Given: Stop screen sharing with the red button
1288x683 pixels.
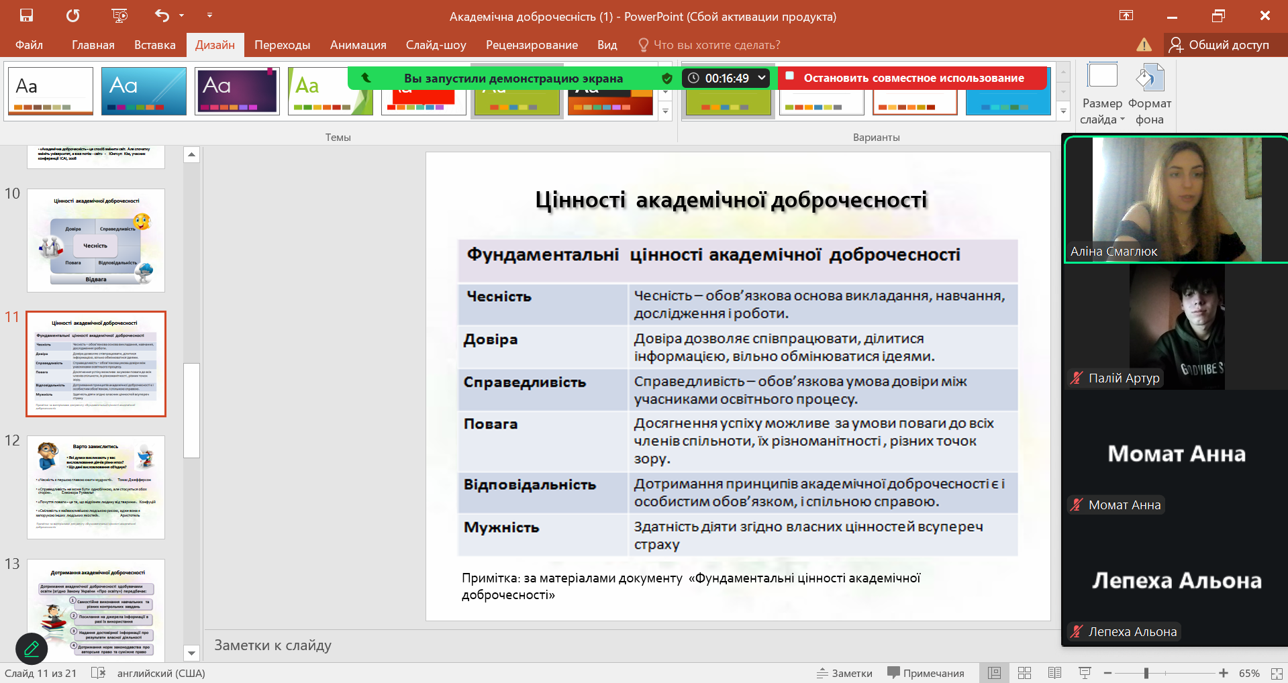Looking at the screenshot, I should [x=913, y=78].
